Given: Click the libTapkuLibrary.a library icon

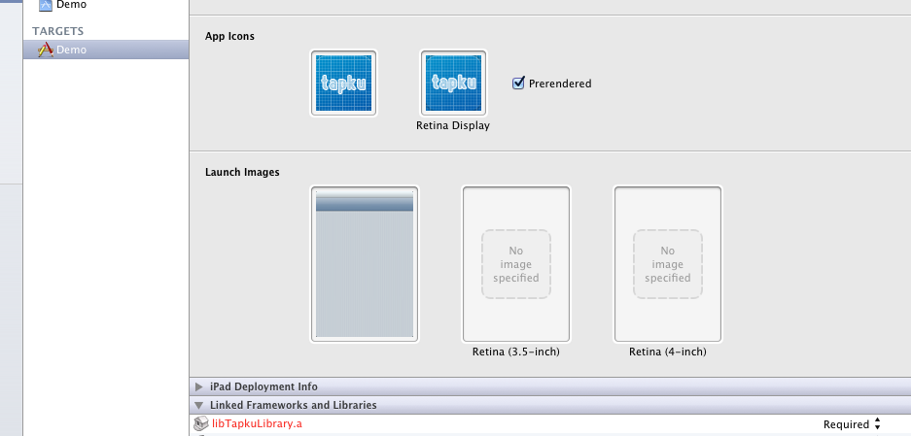Looking at the screenshot, I should 201,423.
